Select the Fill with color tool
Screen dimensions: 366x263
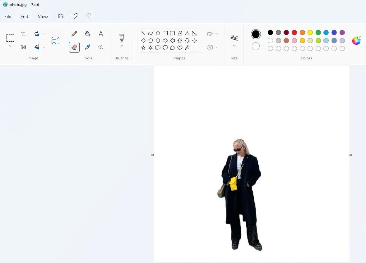pos(88,34)
